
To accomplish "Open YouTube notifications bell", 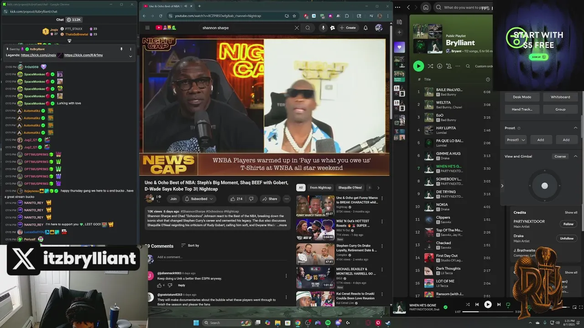I will coord(365,28).
